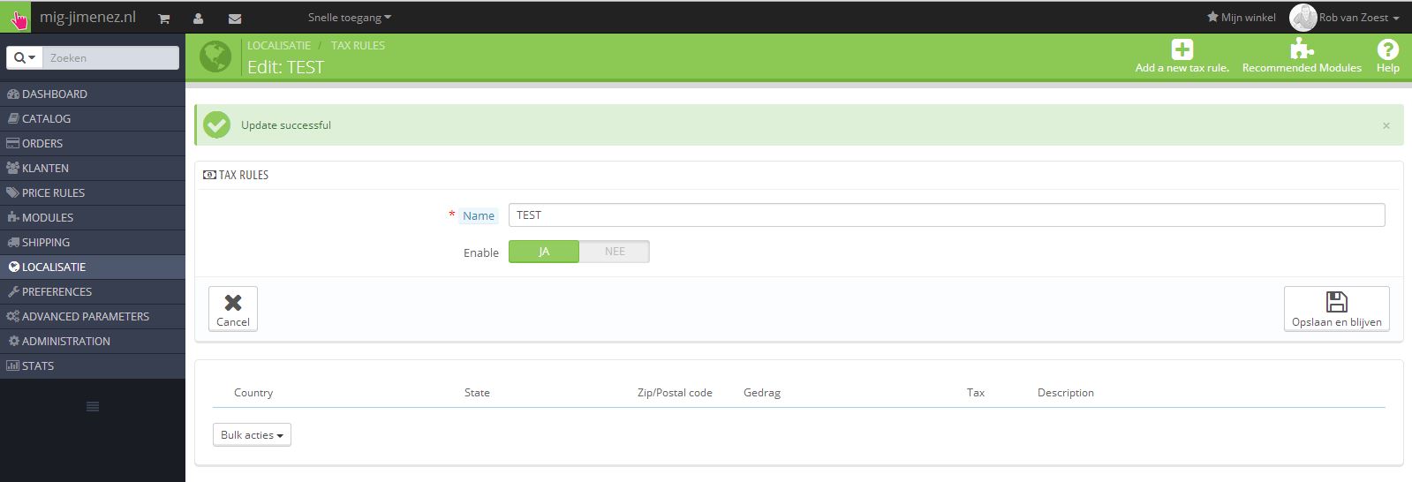Click the Edit: TEST page title
The height and width of the screenshot is (482, 1412).
[285, 67]
